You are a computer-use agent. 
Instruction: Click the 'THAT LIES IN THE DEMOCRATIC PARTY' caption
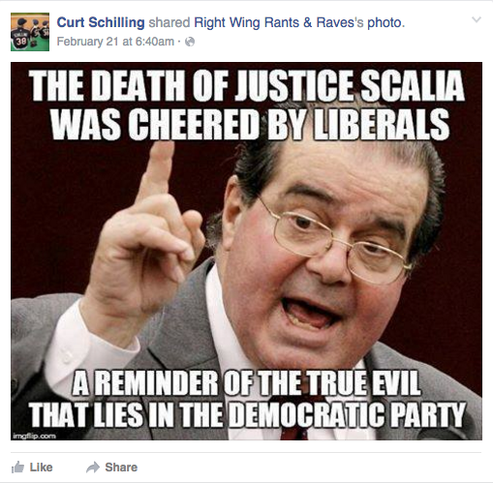(x=247, y=414)
